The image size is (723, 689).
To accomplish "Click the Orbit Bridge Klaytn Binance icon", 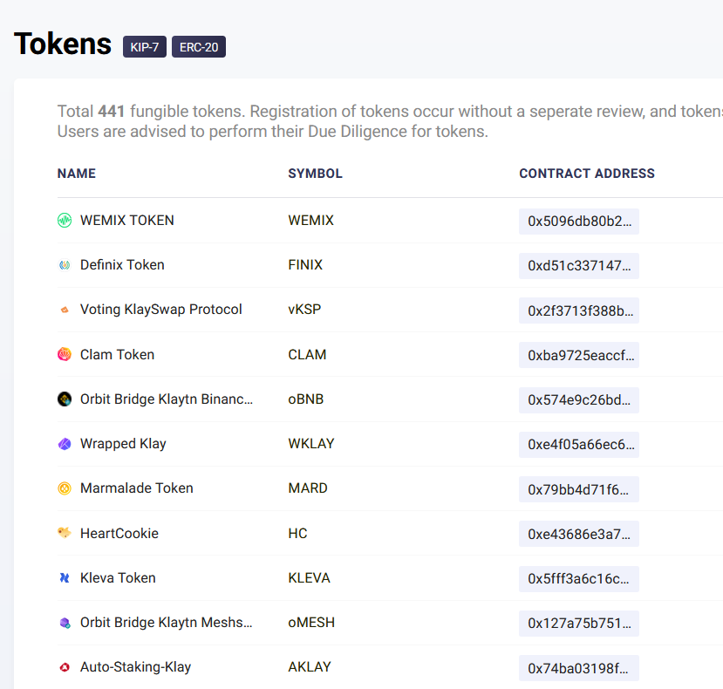I will (65, 399).
